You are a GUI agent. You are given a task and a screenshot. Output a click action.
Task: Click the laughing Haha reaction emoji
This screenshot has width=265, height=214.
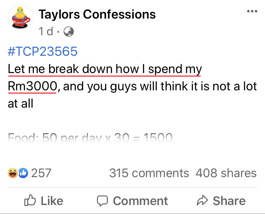click(x=13, y=173)
